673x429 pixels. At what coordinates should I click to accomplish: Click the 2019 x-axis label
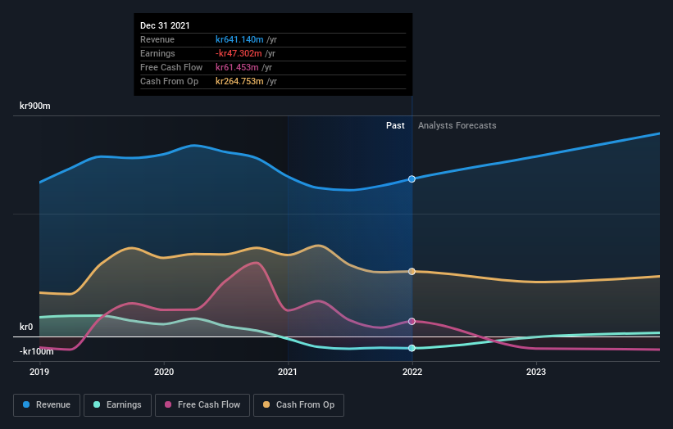click(39, 372)
